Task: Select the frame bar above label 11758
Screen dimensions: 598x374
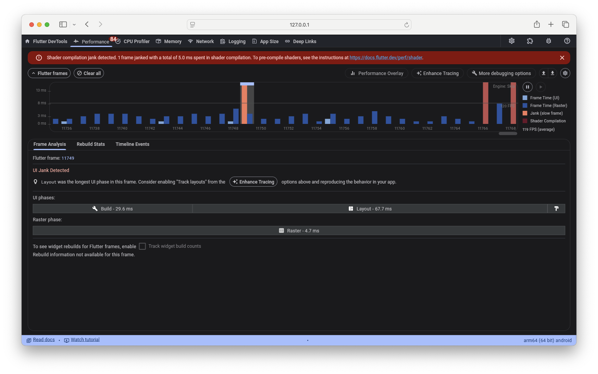Action: coord(375,117)
